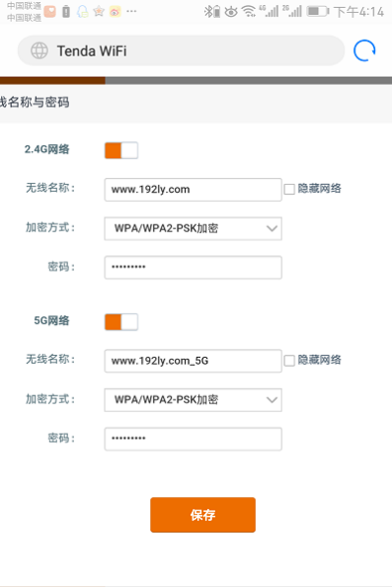
Task: Focus the 5G 密码 field
Action: [x=193, y=439]
